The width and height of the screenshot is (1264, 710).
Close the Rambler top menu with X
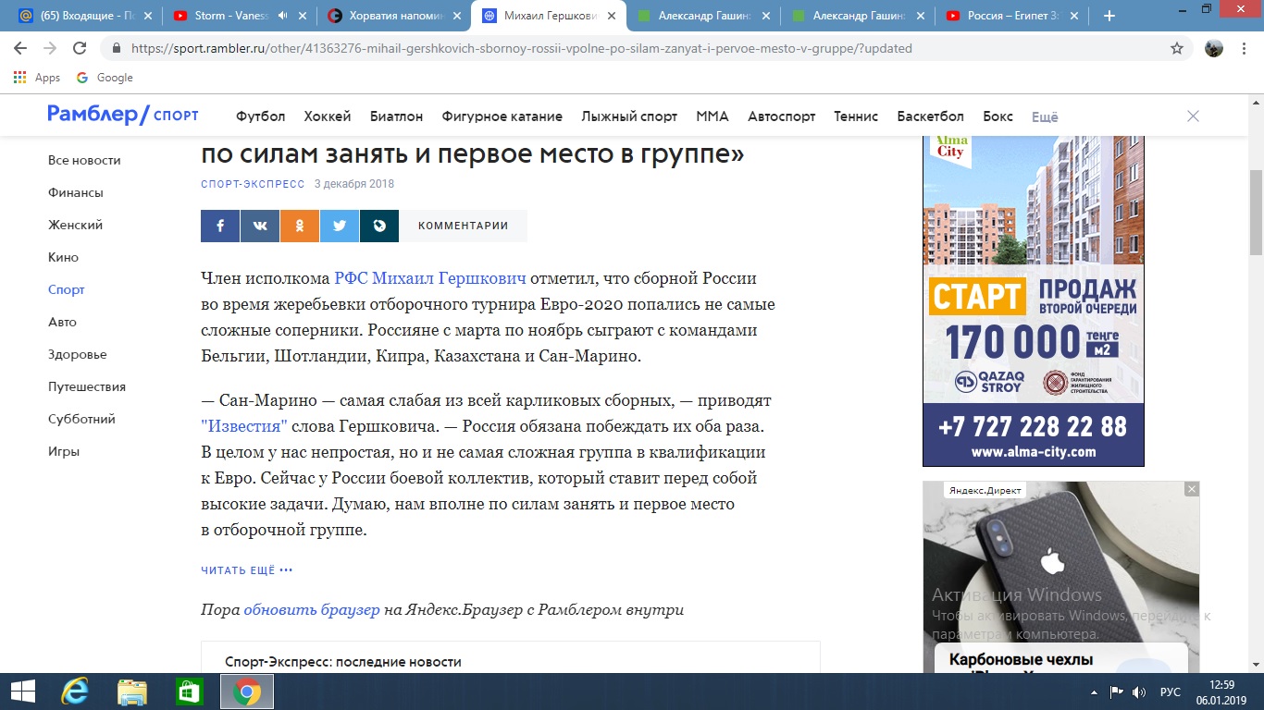click(x=1193, y=116)
